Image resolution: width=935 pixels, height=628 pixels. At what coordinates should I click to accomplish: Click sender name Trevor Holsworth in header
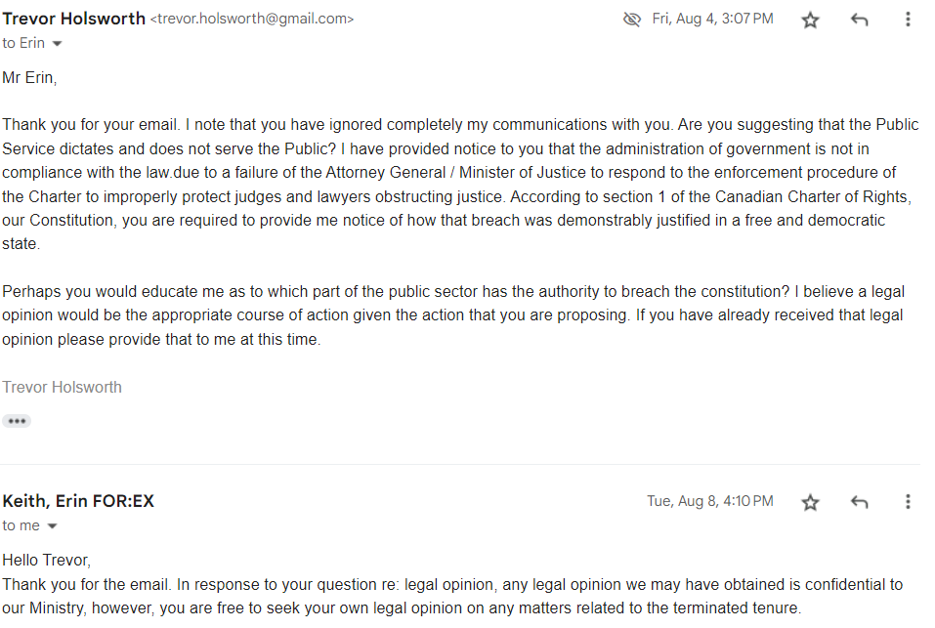(74, 19)
